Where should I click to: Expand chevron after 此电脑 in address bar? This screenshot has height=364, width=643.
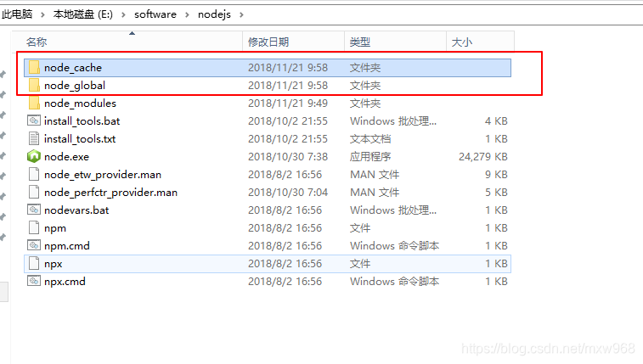[x=42, y=14]
